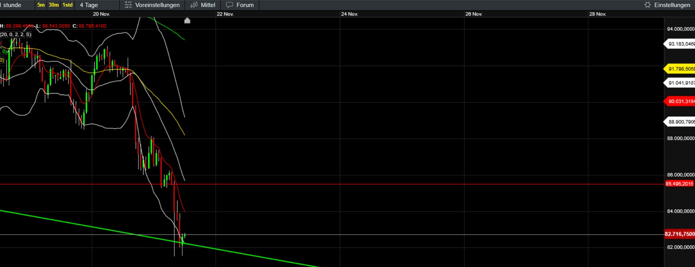Click the current price 82.716 label
The image size is (695, 267).
coord(679,234)
